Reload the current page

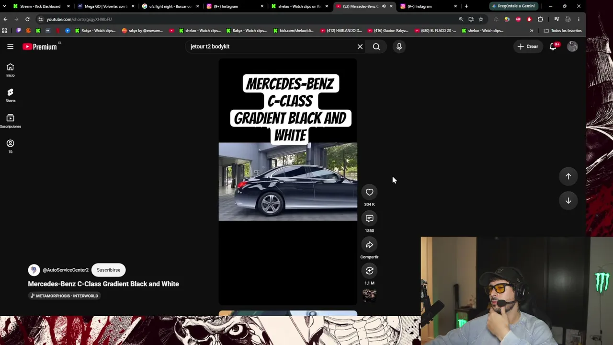pyautogui.click(x=27, y=19)
